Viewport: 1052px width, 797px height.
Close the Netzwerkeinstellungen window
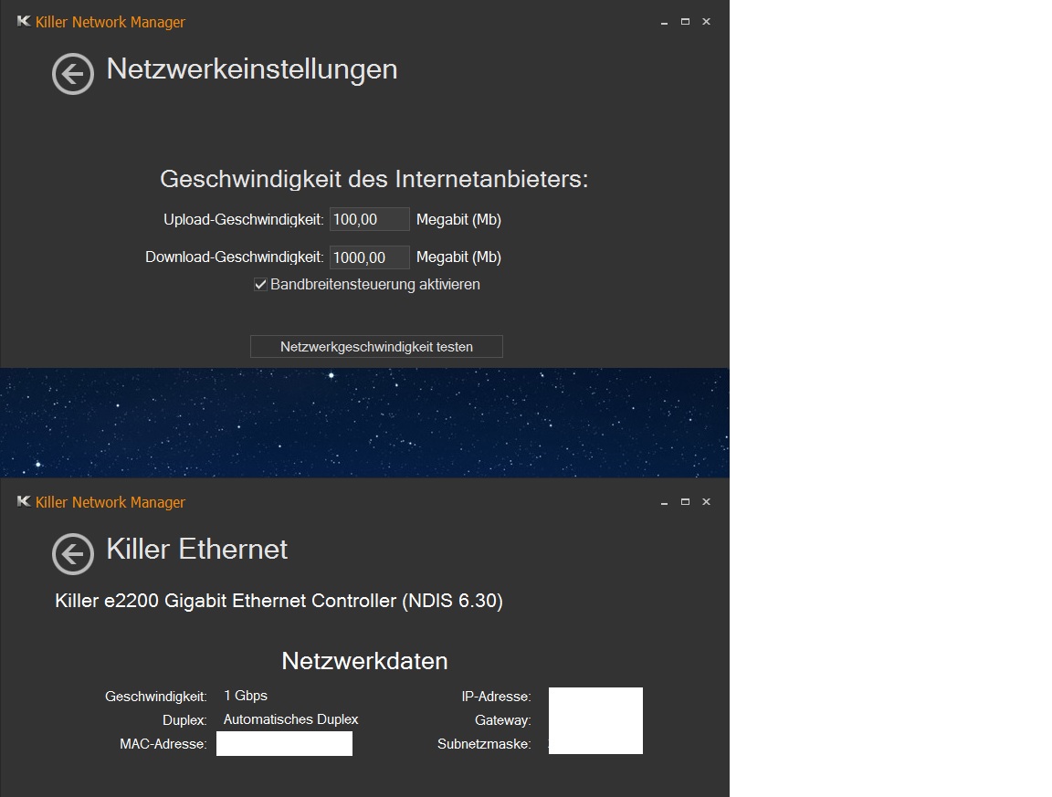tap(707, 22)
